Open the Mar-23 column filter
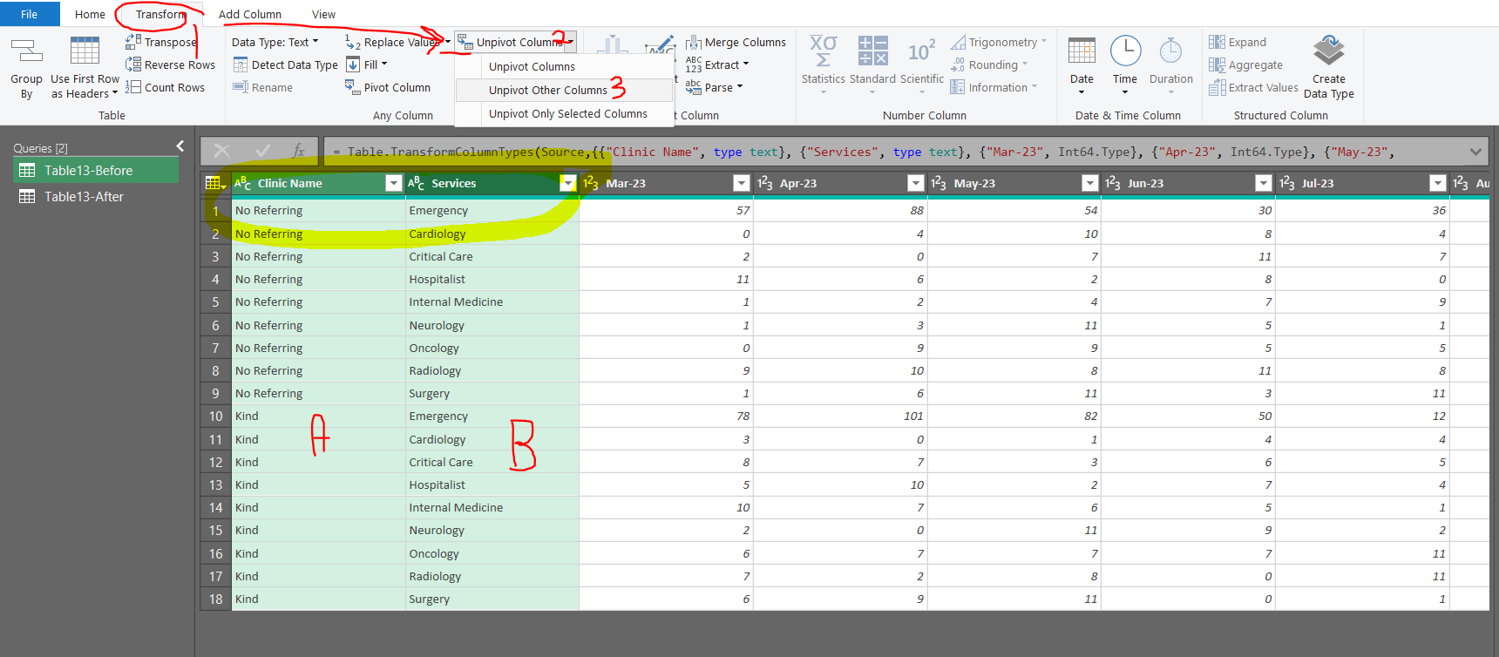The width and height of the screenshot is (1499, 657). click(741, 183)
